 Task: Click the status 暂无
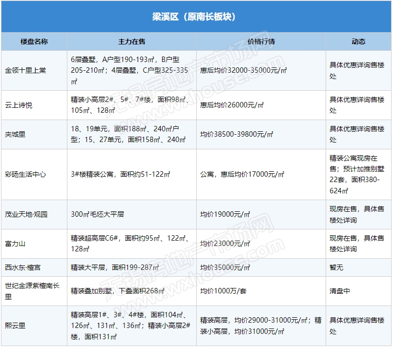[x=336, y=267]
